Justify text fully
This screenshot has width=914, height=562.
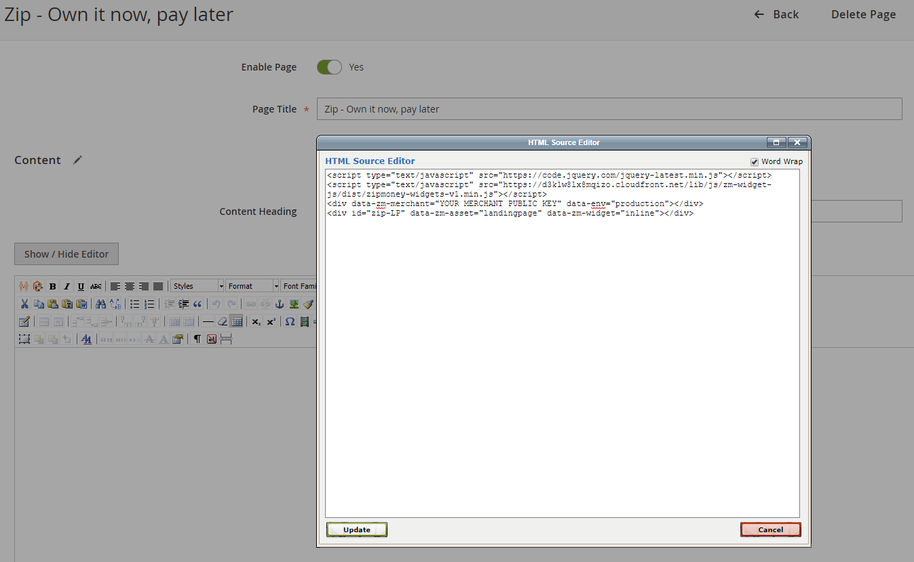click(158, 286)
